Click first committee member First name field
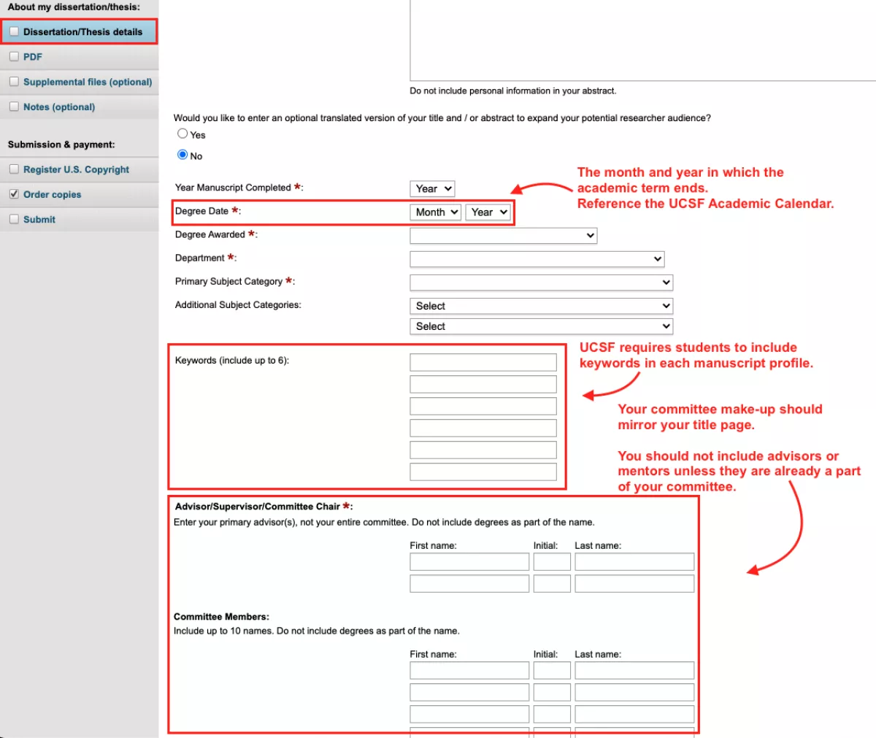The width and height of the screenshot is (876, 738). [469, 670]
